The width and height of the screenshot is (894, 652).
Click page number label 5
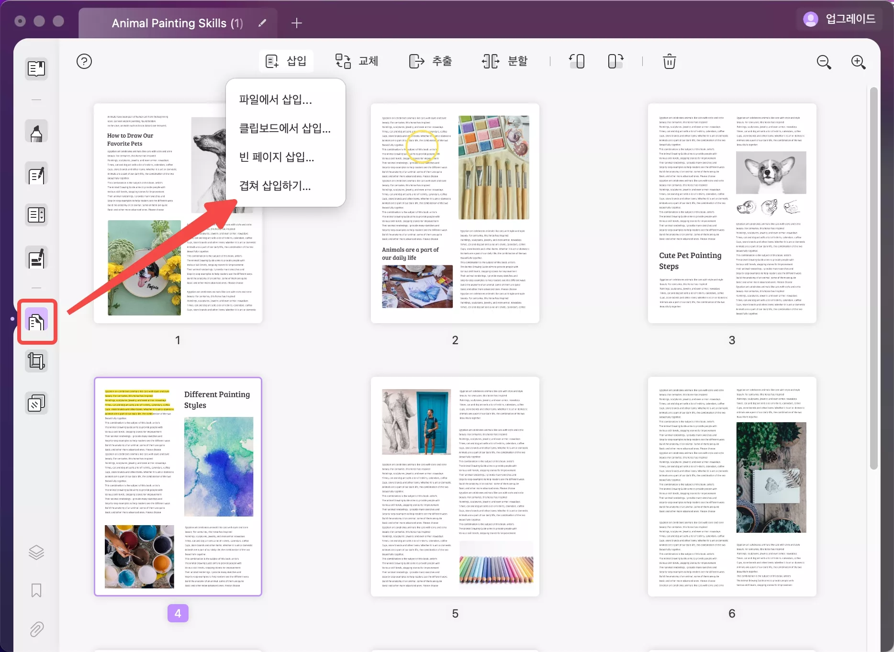pyautogui.click(x=455, y=613)
